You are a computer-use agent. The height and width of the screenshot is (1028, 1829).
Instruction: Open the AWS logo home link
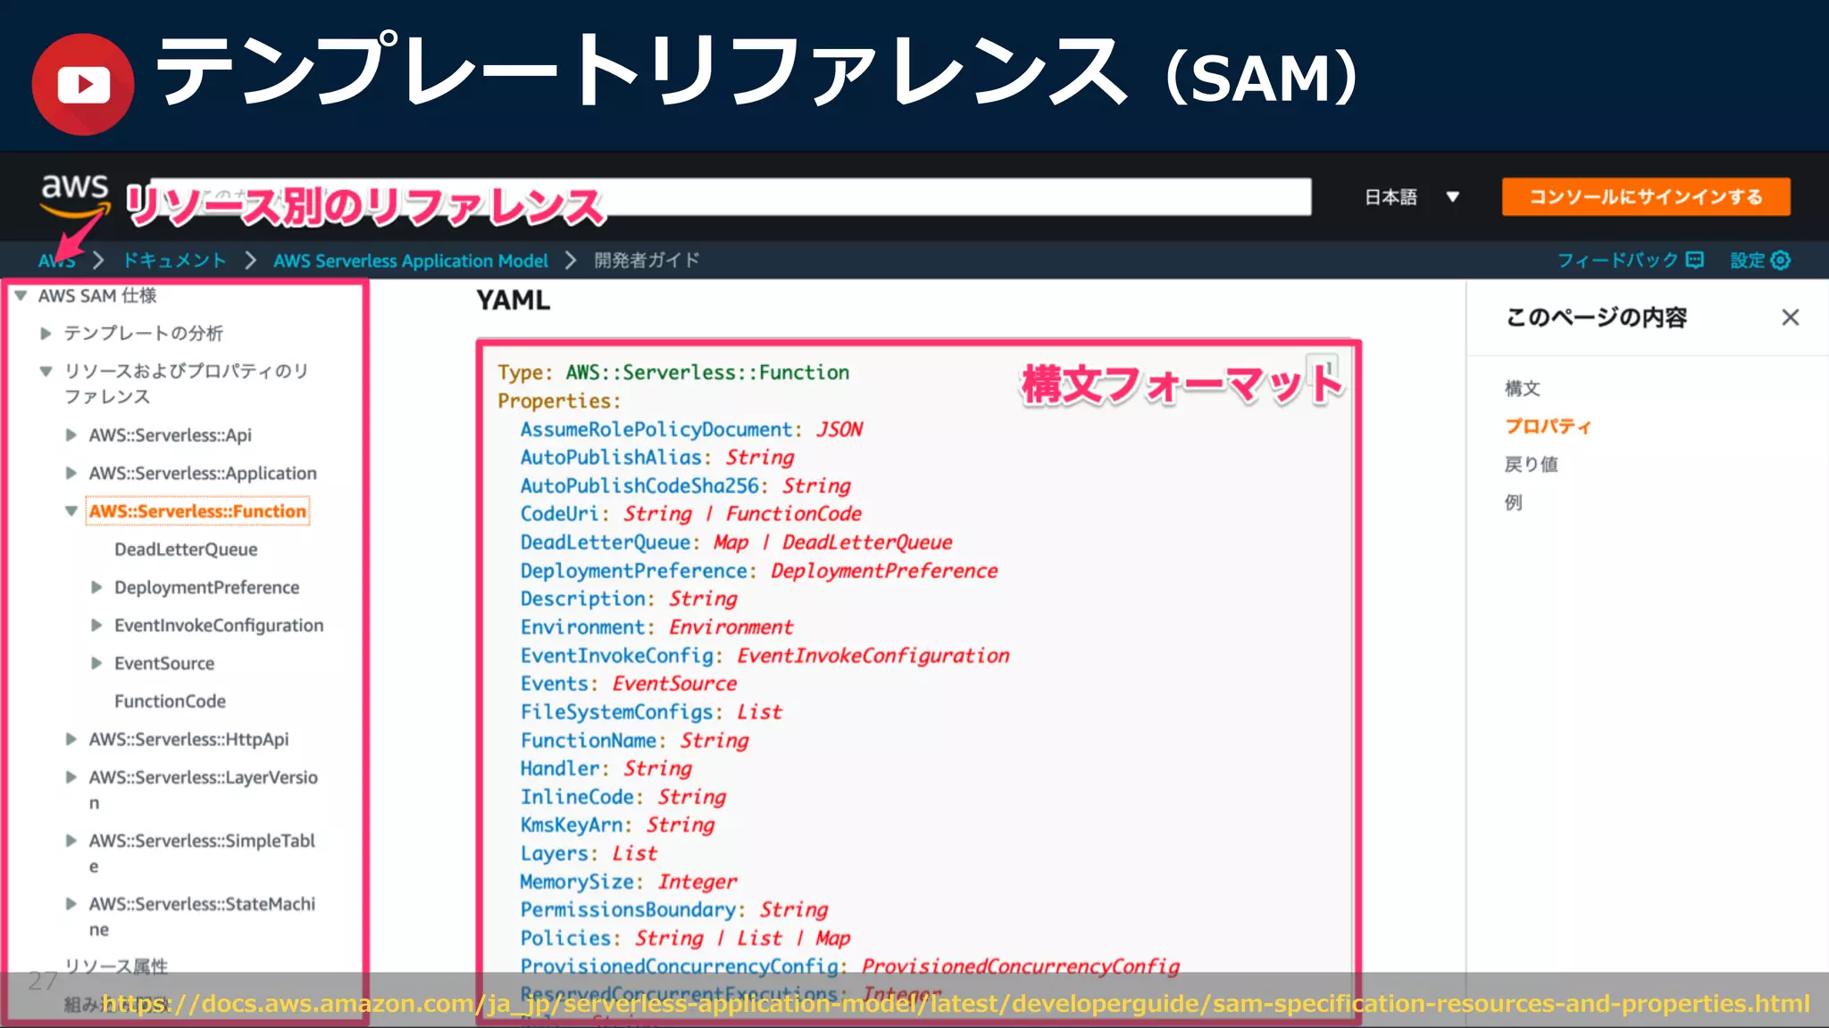click(x=75, y=195)
